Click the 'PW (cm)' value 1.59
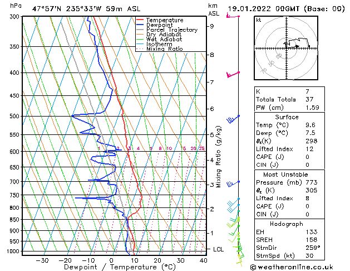This screenshot has height=271, width=350. (x=312, y=108)
